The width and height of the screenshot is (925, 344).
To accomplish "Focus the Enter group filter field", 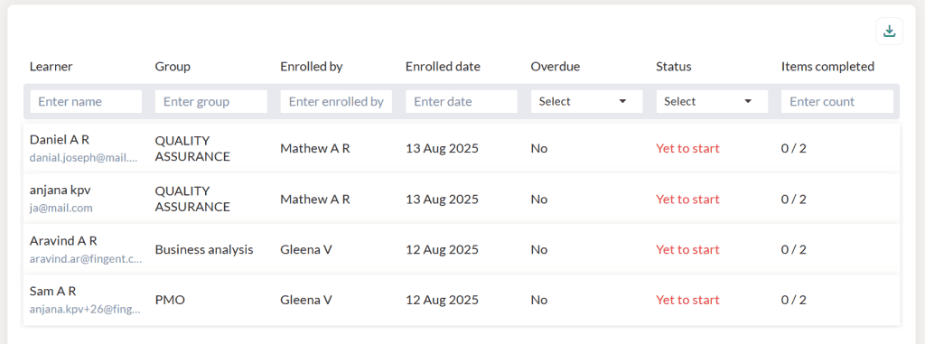I will pos(211,101).
